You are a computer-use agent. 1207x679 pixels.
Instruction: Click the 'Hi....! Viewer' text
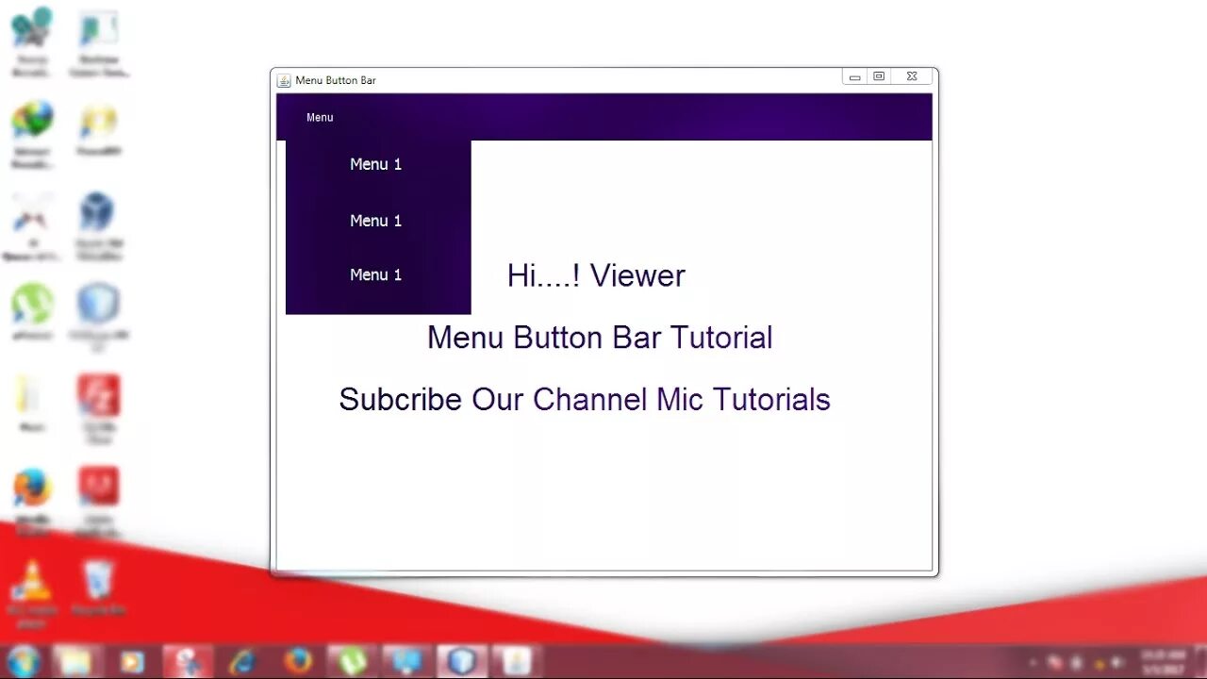[596, 275]
